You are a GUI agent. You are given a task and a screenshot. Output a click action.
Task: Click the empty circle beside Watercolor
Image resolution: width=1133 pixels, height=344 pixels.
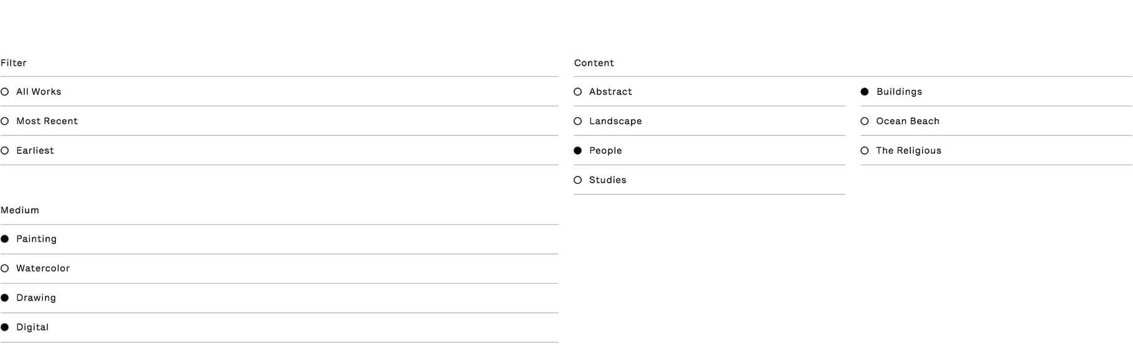coord(5,268)
